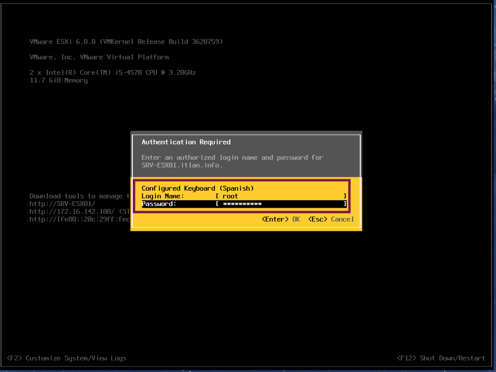Image resolution: width=496 pixels, height=372 pixels.
Task: Click the Enter an authorized login name prompt
Action: point(232,158)
